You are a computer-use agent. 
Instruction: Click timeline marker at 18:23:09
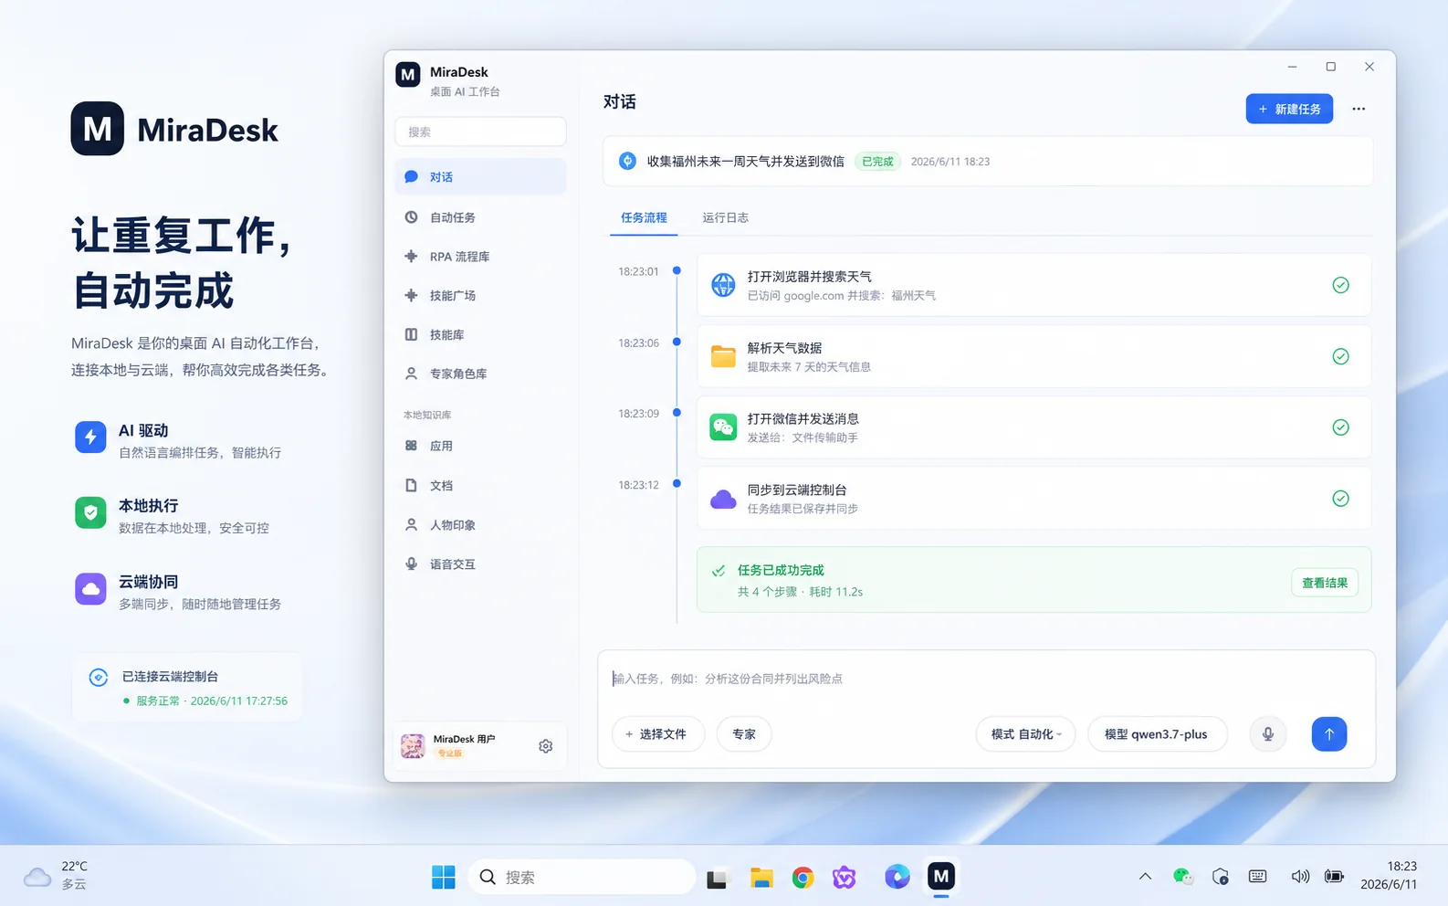point(677,413)
